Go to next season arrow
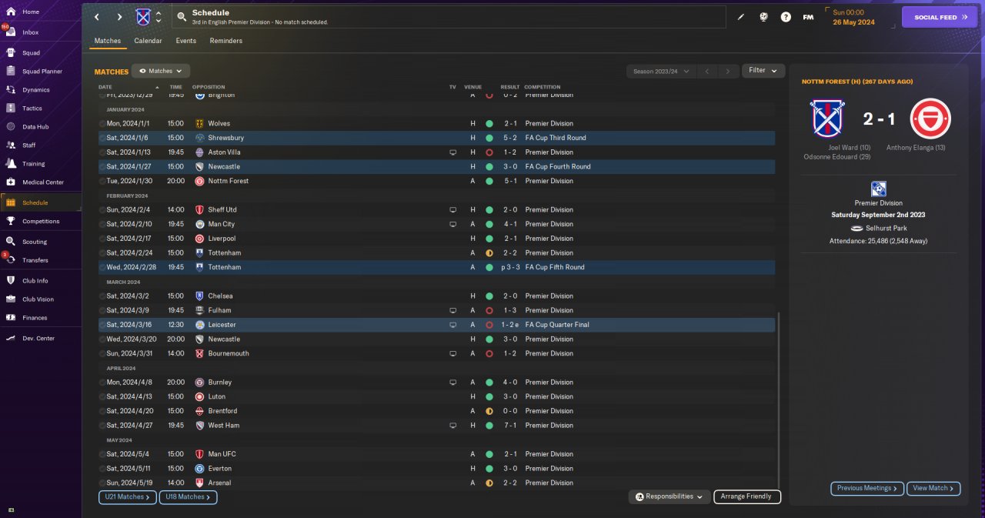 [x=727, y=71]
